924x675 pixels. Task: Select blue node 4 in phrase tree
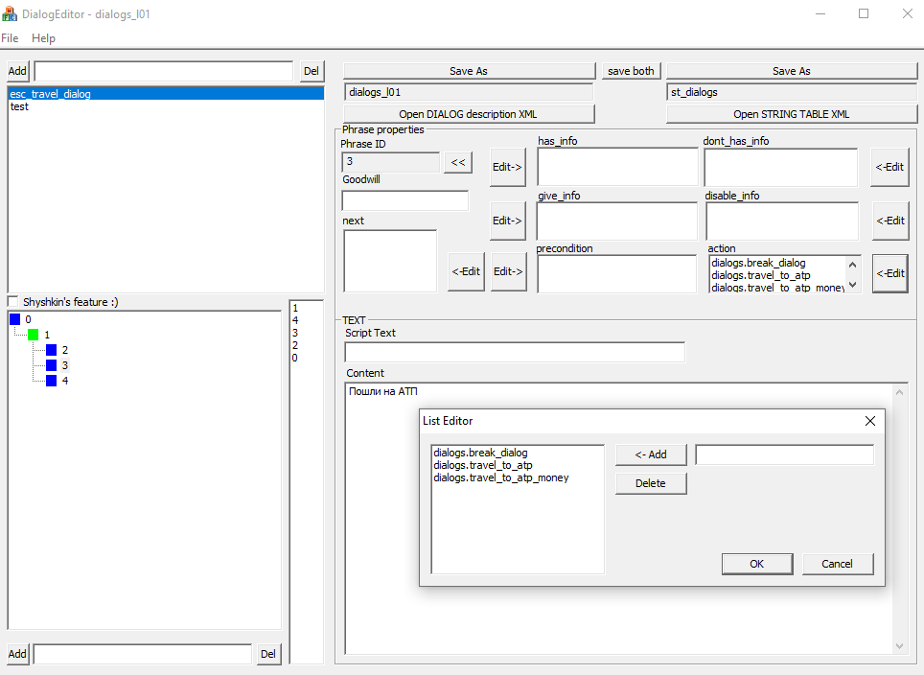pos(52,381)
